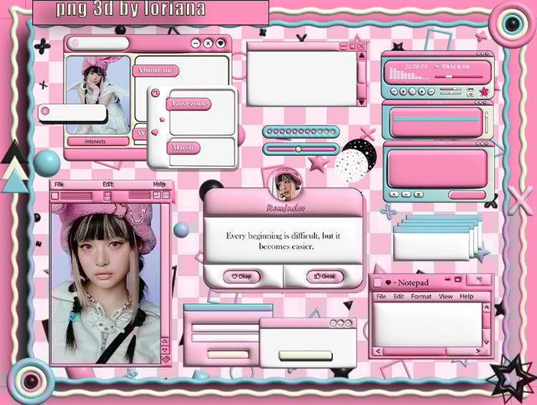Click the heart icon in profile window title

click(x=221, y=44)
